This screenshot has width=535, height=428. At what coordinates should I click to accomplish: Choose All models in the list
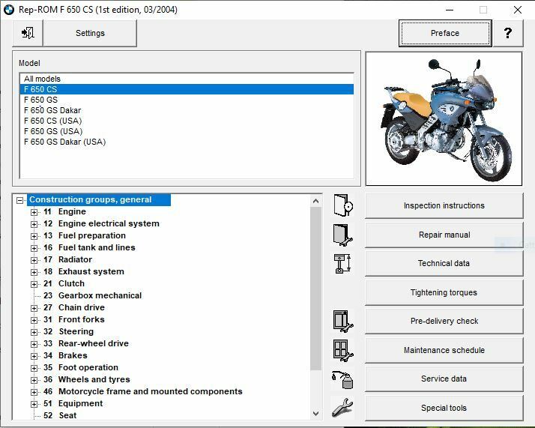[42, 79]
